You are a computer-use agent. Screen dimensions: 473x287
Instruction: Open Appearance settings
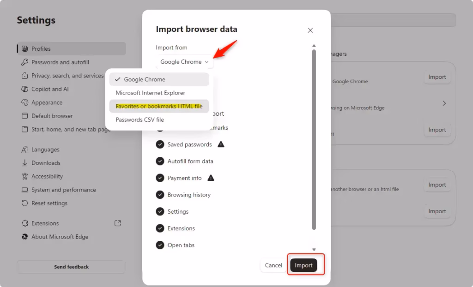click(72, 102)
